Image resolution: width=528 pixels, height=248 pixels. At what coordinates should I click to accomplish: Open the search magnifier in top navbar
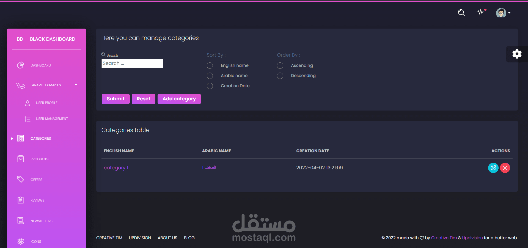pyautogui.click(x=461, y=13)
